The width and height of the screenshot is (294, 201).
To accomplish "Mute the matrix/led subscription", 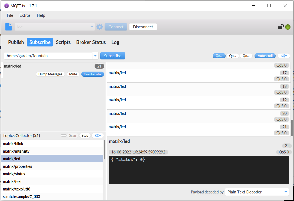I will click(73, 74).
